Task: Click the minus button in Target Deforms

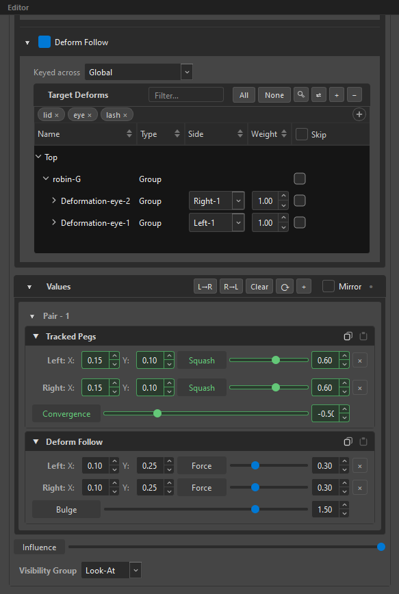Action: click(355, 94)
